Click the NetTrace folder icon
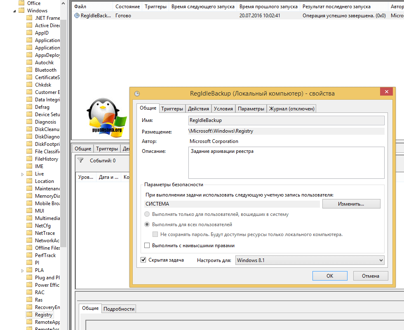Image resolution: width=404 pixels, height=330 pixels. pos(29,233)
